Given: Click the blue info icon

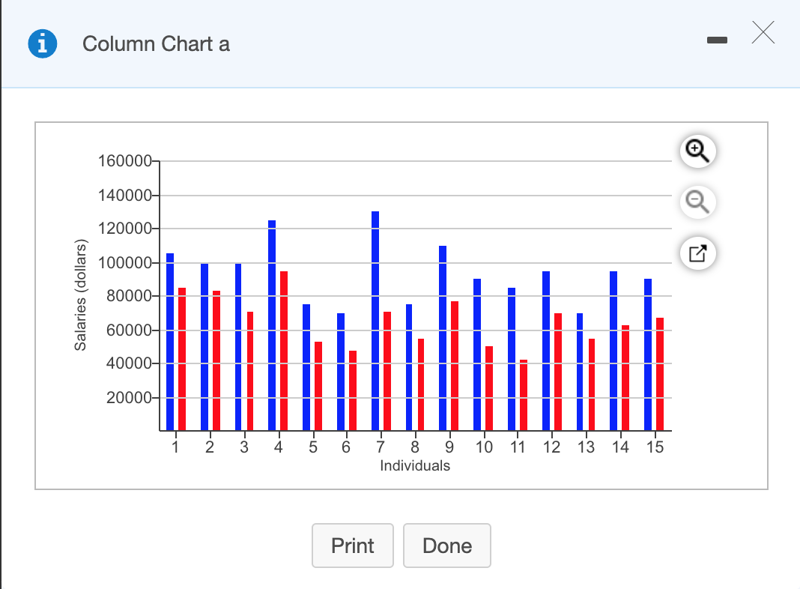Looking at the screenshot, I should (x=43, y=43).
